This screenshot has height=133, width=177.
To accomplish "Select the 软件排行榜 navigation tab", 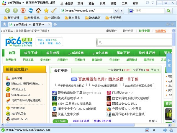I will click(147, 53).
